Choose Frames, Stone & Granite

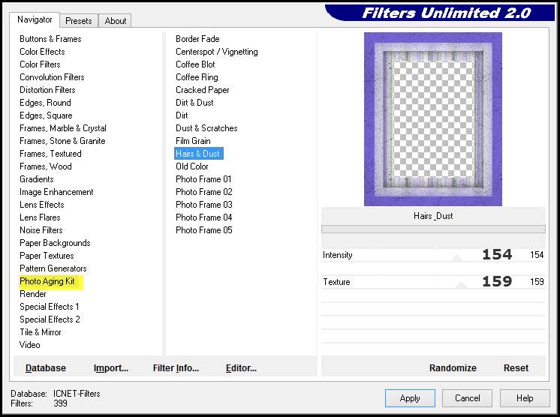point(62,141)
